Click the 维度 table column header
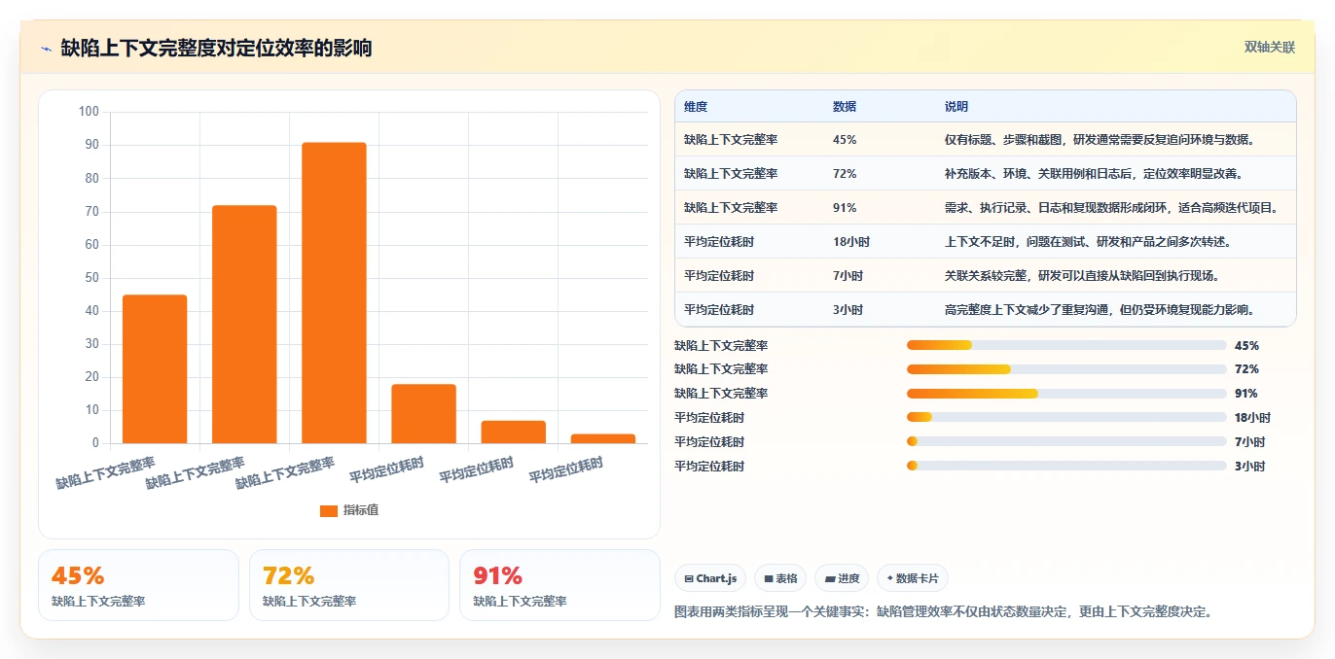Screen dimensions: 1335x659 point(696,107)
